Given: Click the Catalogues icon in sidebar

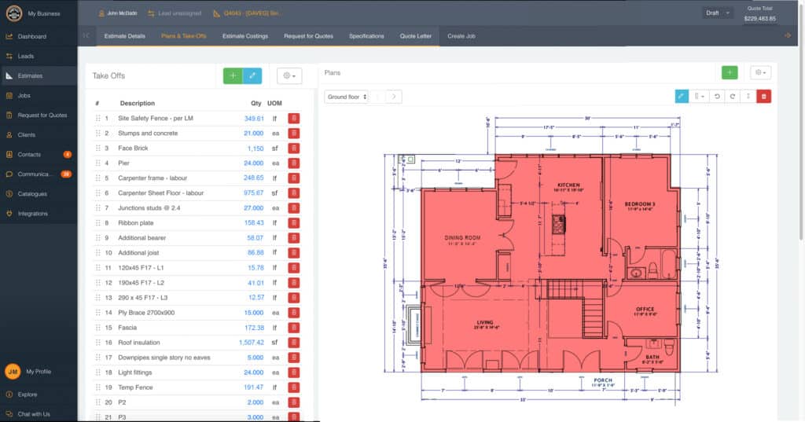Looking at the screenshot, I should pyautogui.click(x=9, y=194).
